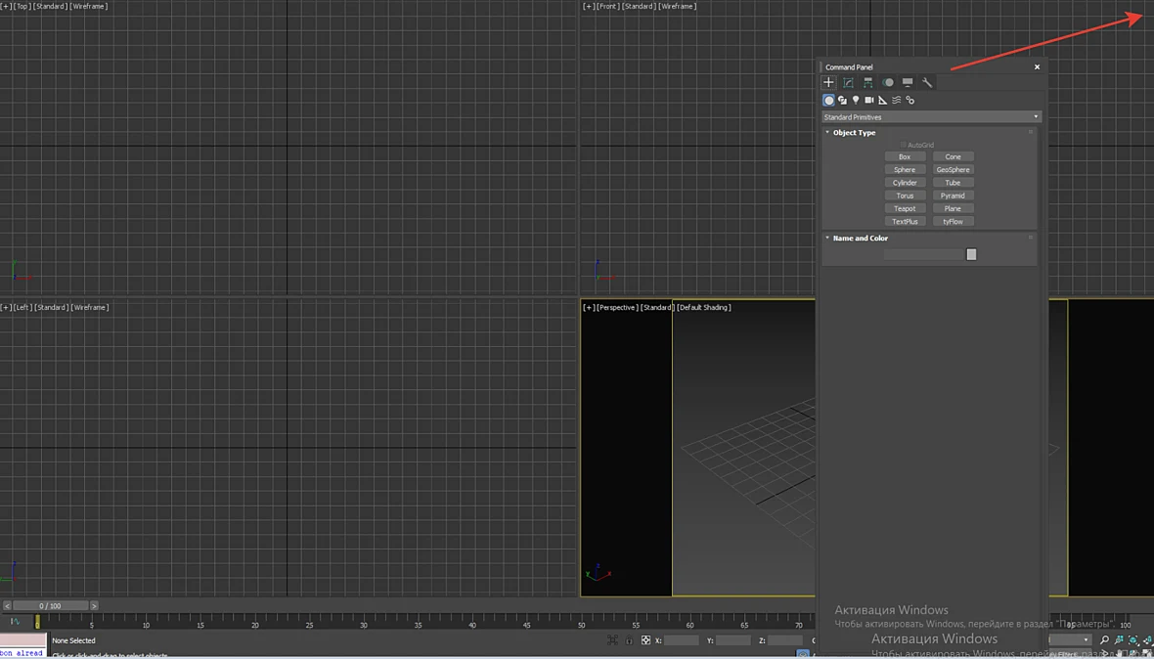Open the Mini Curve Editor icon
Viewport: 1154px width, 659px height.
[15, 622]
